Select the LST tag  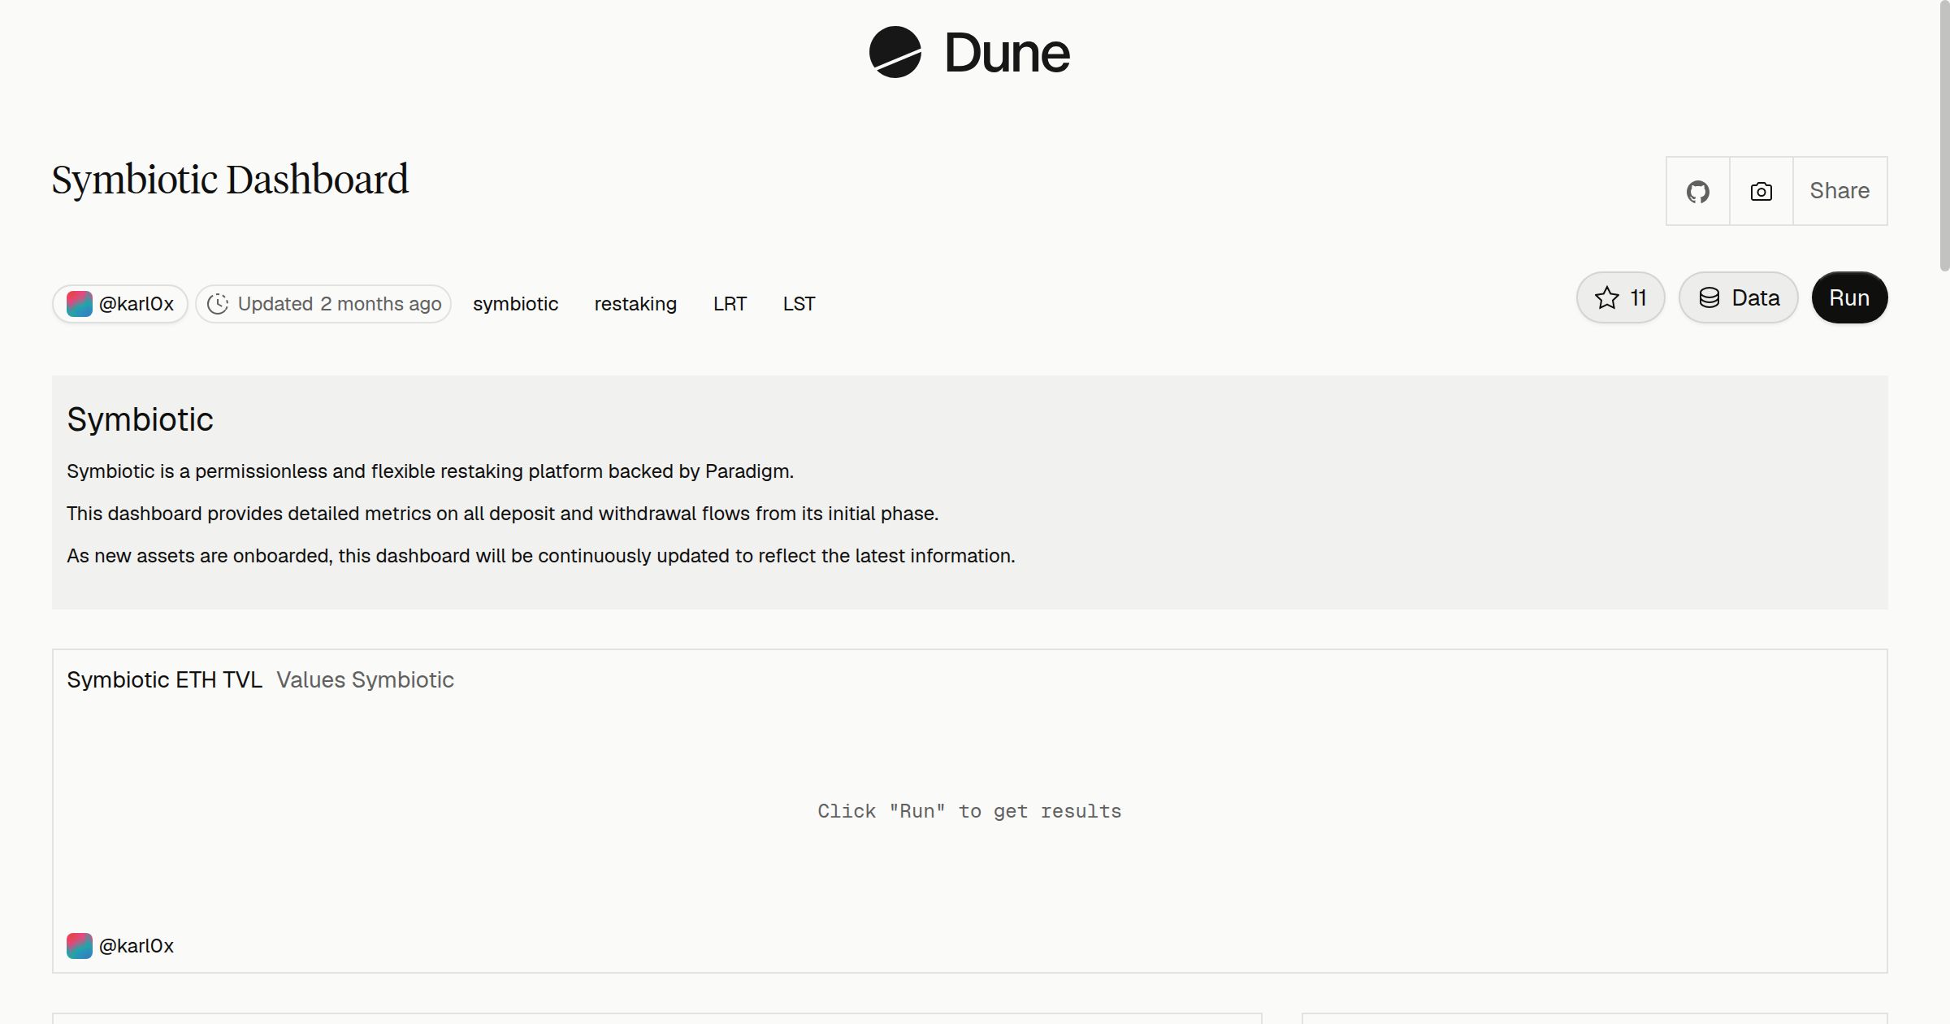(x=799, y=304)
